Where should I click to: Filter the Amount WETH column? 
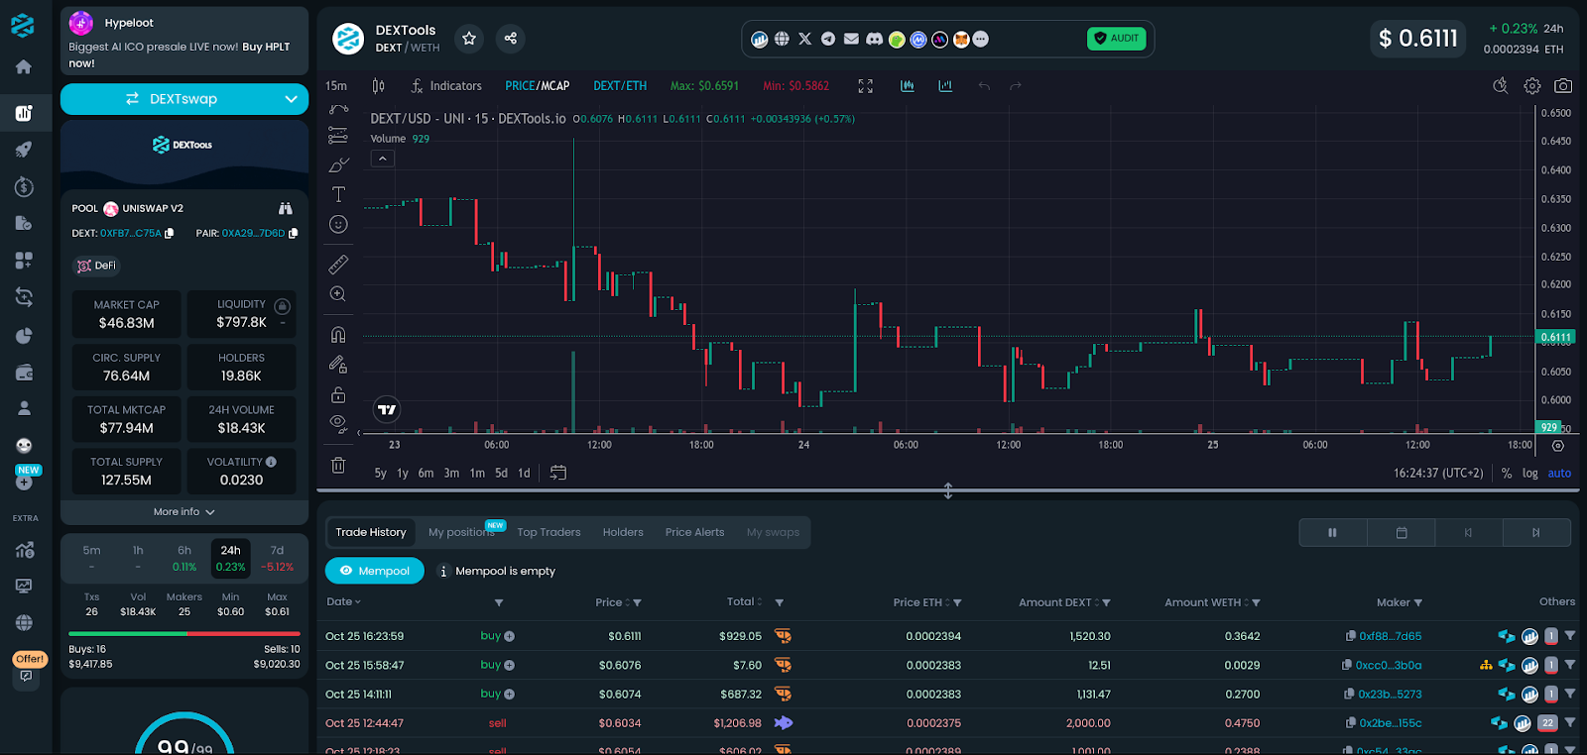pyautogui.click(x=1256, y=602)
